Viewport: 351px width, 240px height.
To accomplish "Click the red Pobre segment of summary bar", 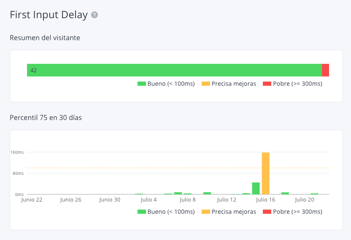I will coord(325,70).
